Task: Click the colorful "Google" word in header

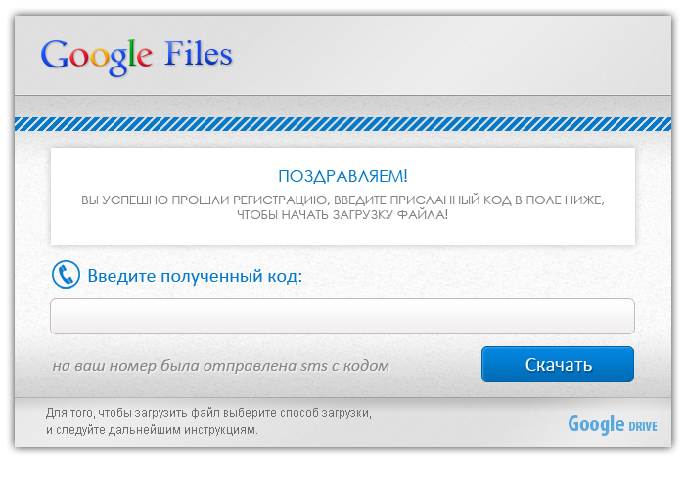Action: click(97, 55)
